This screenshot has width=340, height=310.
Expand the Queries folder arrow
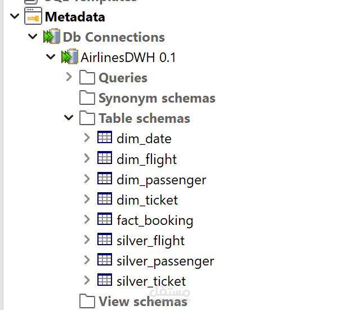click(x=69, y=77)
